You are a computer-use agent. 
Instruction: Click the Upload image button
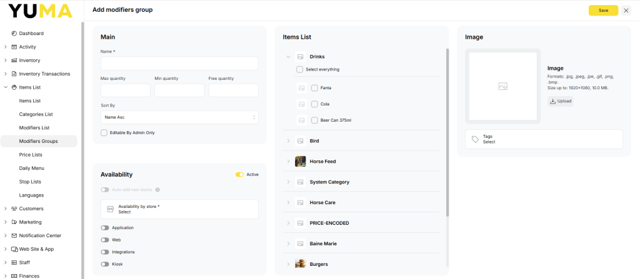pos(561,101)
